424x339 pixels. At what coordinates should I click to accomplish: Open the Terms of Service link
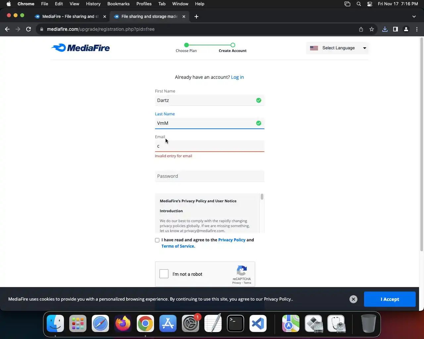pyautogui.click(x=178, y=246)
